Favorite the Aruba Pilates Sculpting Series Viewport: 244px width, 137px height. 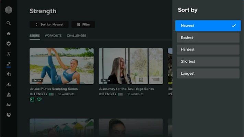[39, 99]
